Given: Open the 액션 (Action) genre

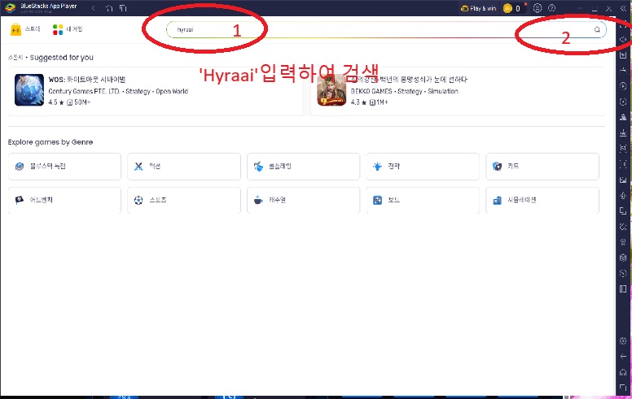Looking at the screenshot, I should (184, 166).
